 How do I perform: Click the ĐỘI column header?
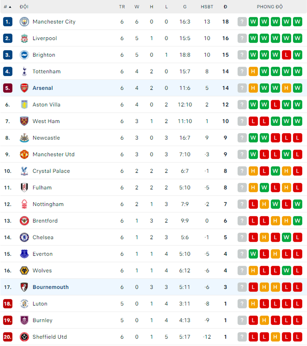[x=24, y=7]
